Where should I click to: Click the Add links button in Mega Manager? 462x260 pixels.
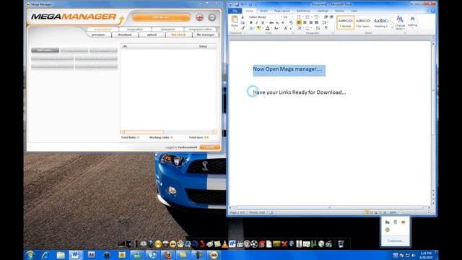45,51
